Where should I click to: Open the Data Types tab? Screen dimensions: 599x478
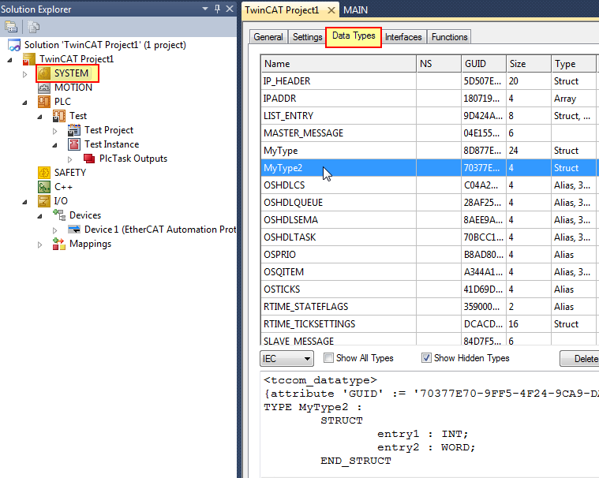tap(354, 36)
